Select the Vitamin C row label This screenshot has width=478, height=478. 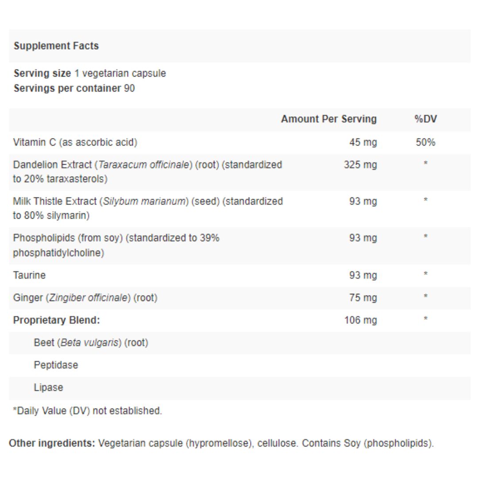coord(75,143)
